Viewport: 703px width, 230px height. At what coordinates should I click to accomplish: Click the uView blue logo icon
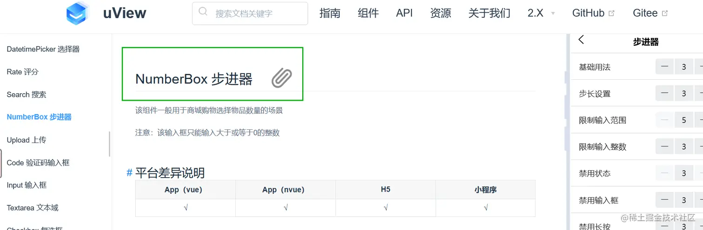78,13
